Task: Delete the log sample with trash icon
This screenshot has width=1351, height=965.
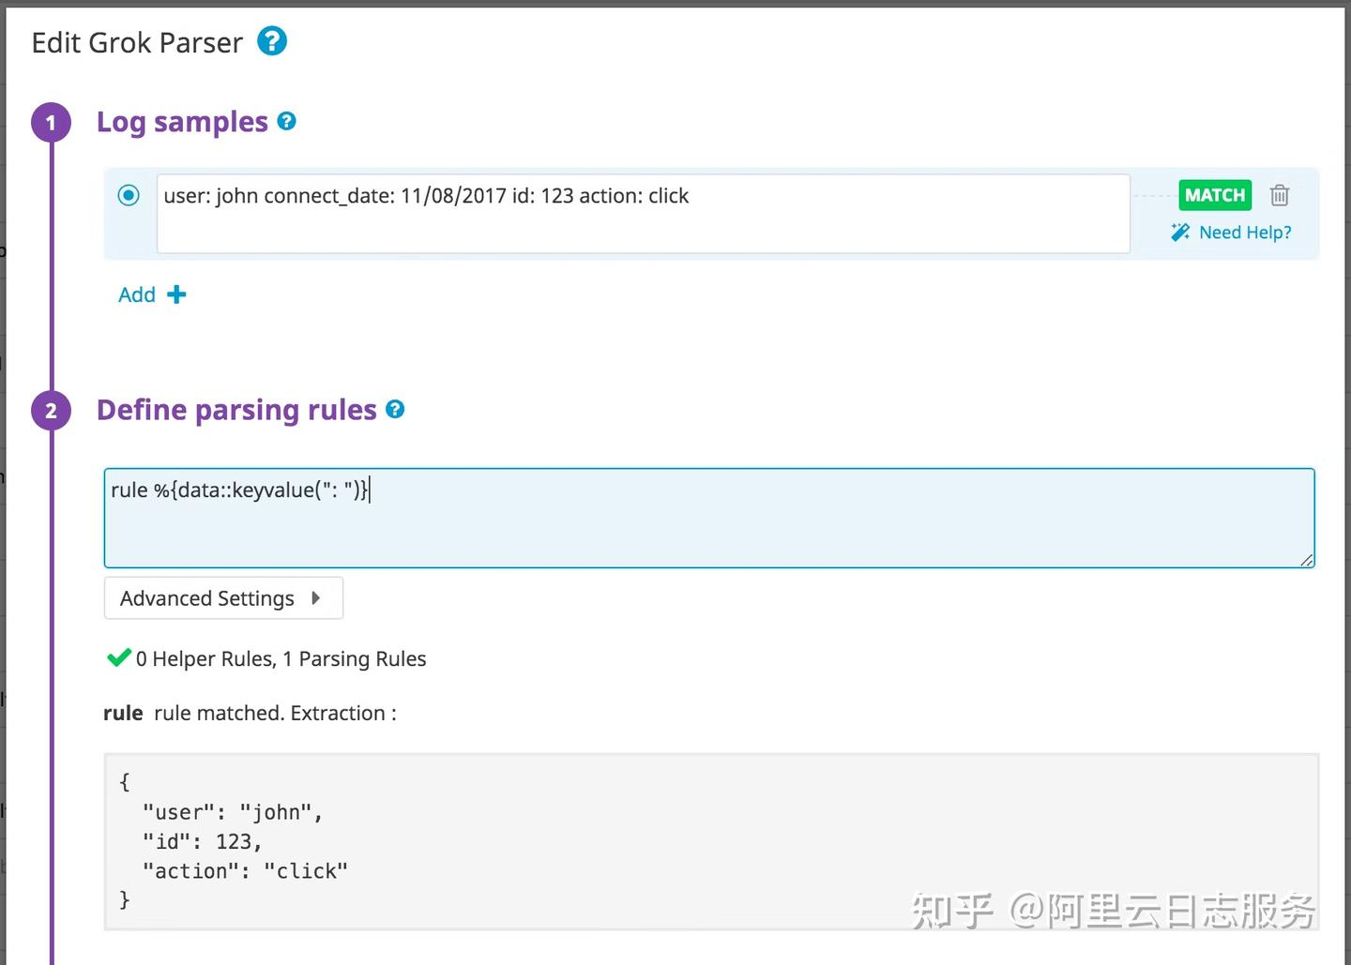Action: pos(1280,195)
